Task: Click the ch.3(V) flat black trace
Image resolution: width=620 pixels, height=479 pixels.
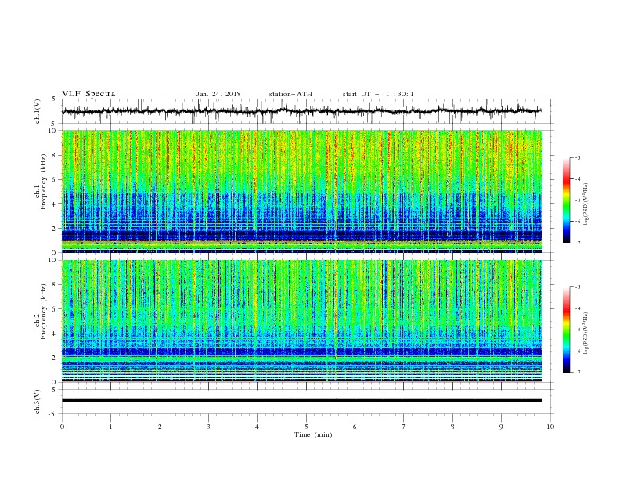Action: (302, 401)
